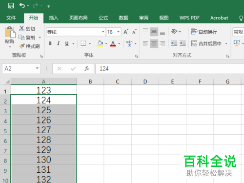Click 合并后居中 merge and center button

[206, 43]
